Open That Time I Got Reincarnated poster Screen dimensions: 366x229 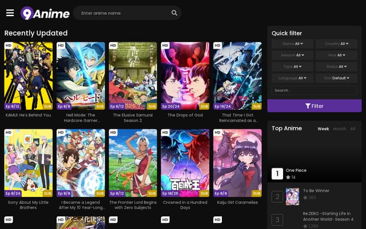(237, 76)
